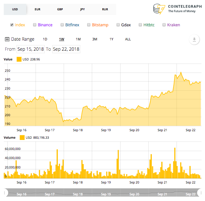Viewport: 205px width, 201px height.
Task: Uncheck the Index checkbox
Action: [x=12, y=25]
